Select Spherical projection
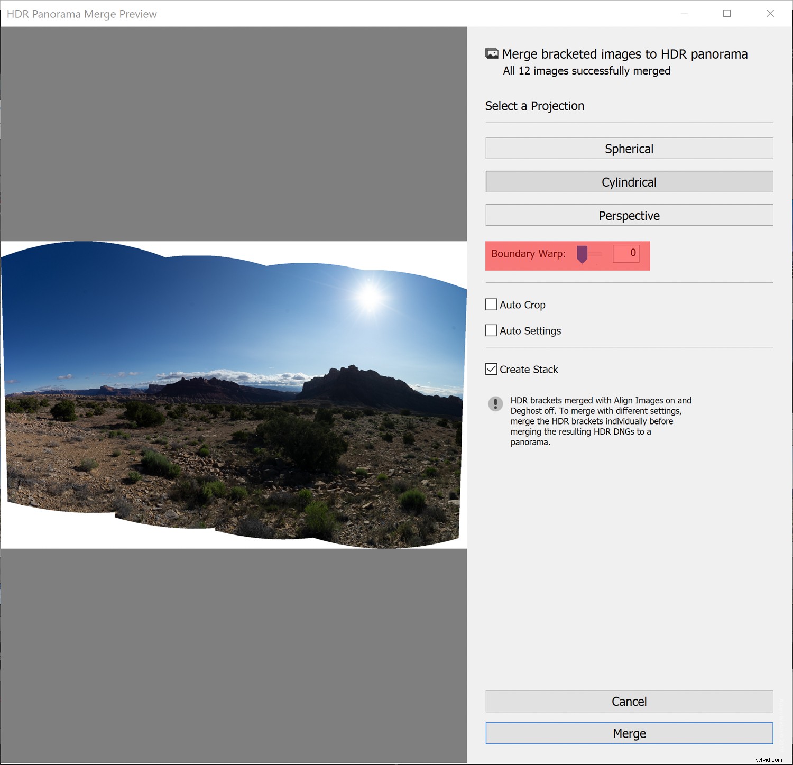 629,149
